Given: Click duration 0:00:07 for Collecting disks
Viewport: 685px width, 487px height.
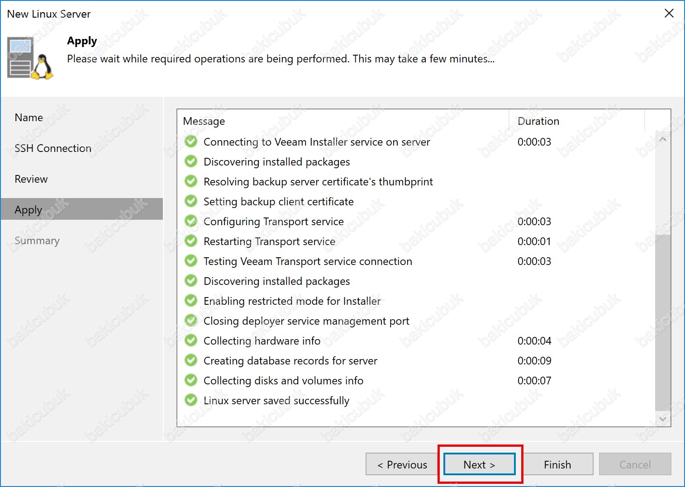Looking at the screenshot, I should pyautogui.click(x=534, y=380).
